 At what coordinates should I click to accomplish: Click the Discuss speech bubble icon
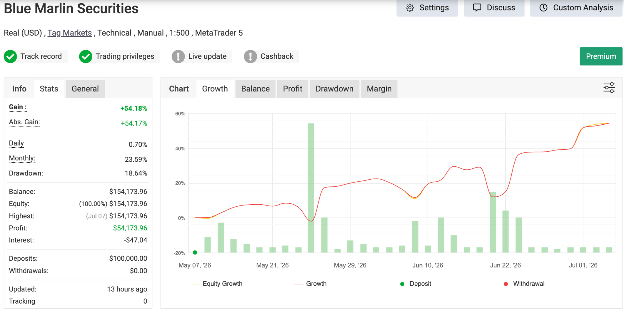point(477,7)
